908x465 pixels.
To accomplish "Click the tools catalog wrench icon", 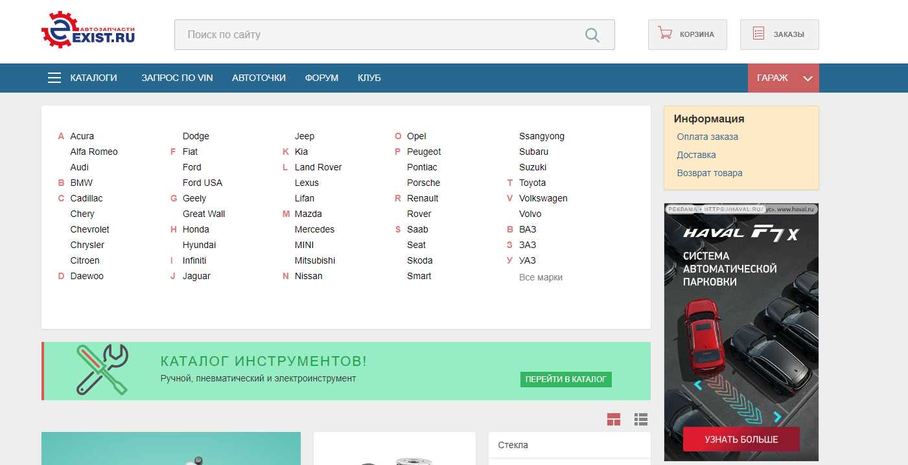I will [102, 370].
